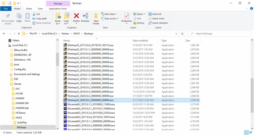Click the Search Backups field
Viewport: 254px width, 135px height.
[219, 34]
